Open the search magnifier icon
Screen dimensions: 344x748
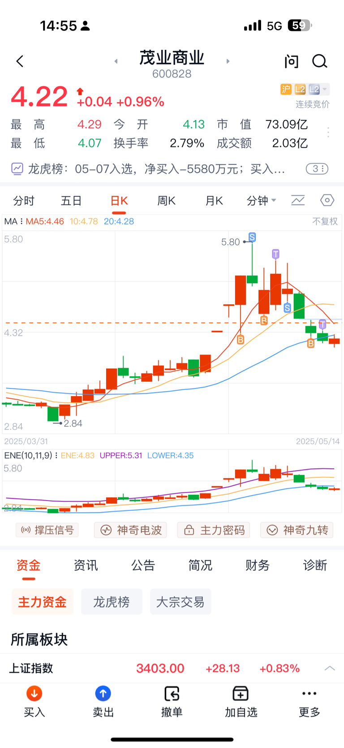(x=320, y=61)
